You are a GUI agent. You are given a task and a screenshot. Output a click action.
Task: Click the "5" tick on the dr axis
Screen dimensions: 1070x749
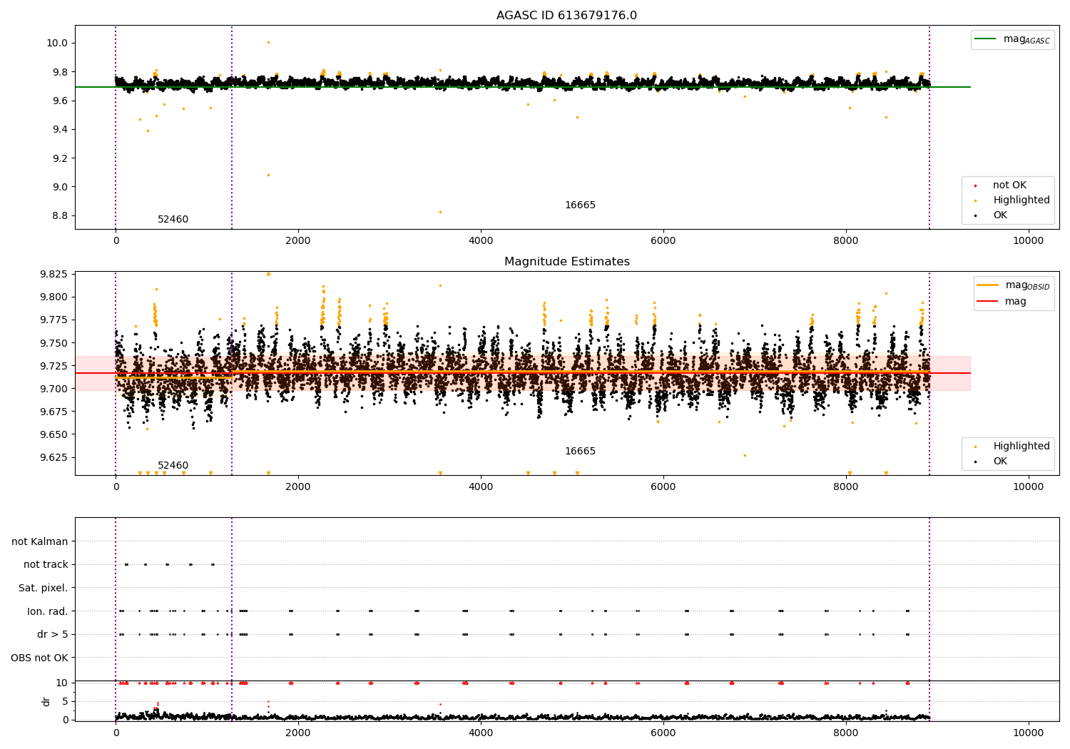65,701
